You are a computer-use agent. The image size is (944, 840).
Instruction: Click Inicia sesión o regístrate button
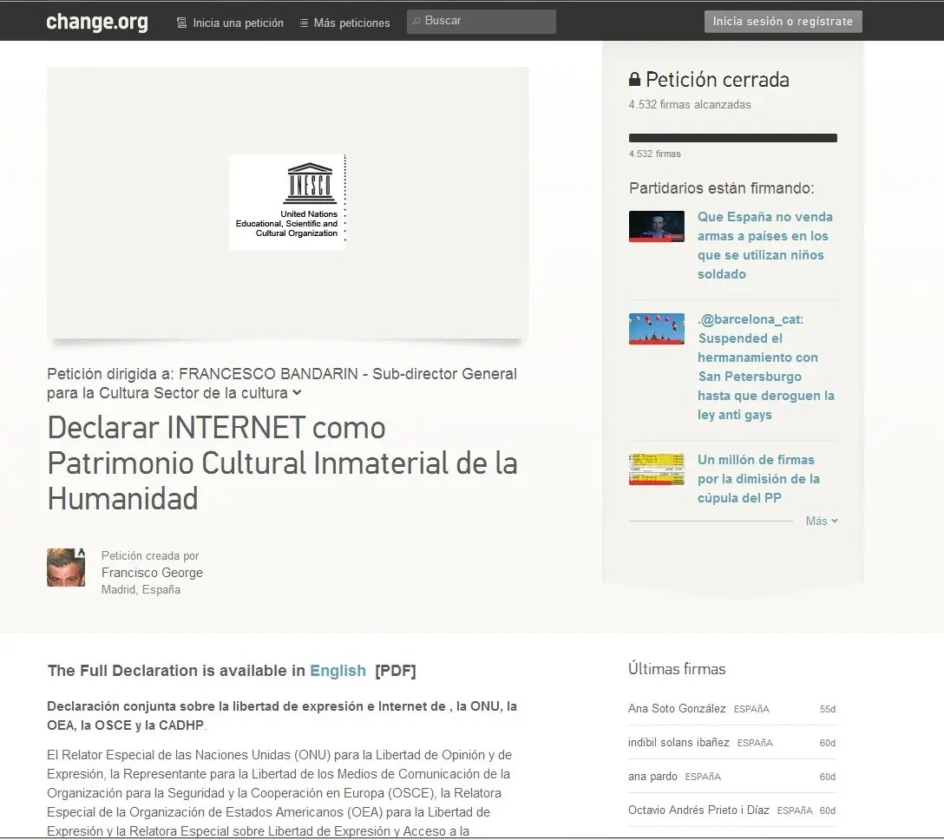(x=783, y=21)
